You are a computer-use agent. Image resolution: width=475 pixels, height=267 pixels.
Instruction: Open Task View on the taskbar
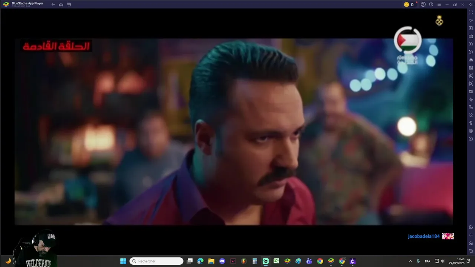pos(190,261)
